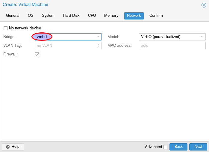
Task: Click the MAC address input field
Action: 172,46
